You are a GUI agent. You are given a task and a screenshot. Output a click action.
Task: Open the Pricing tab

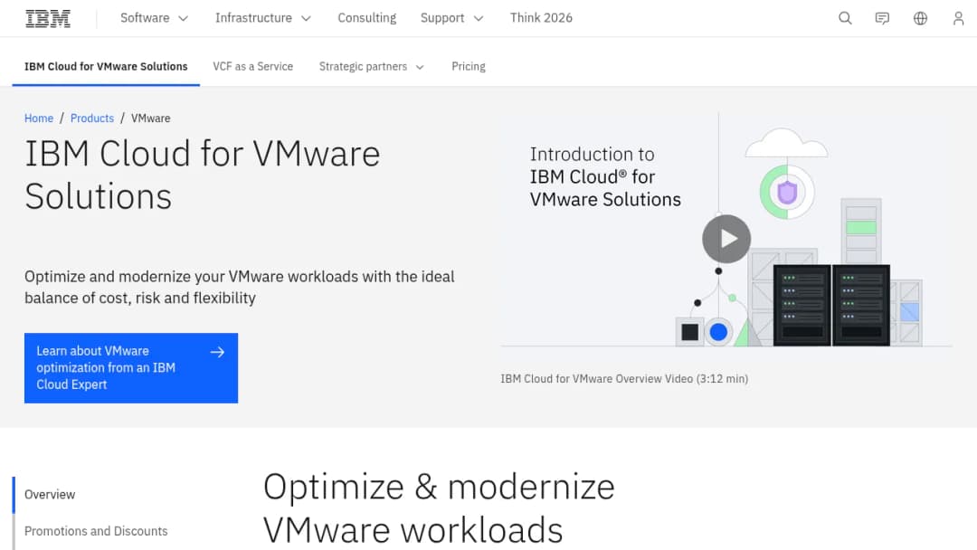coord(469,67)
